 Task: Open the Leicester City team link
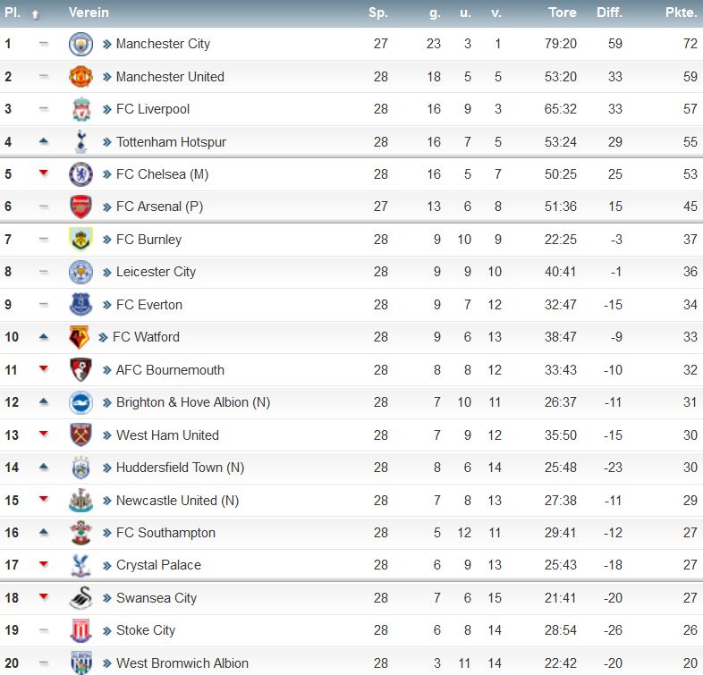click(x=156, y=272)
